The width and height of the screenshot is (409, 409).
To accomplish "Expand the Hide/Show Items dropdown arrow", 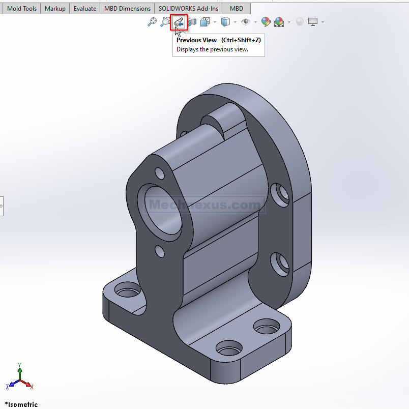I will coord(255,22).
